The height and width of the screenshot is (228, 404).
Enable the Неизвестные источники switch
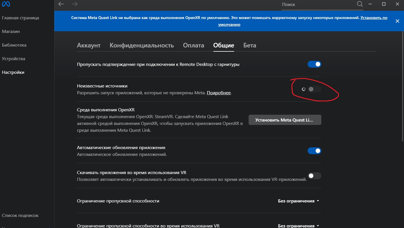(x=315, y=89)
